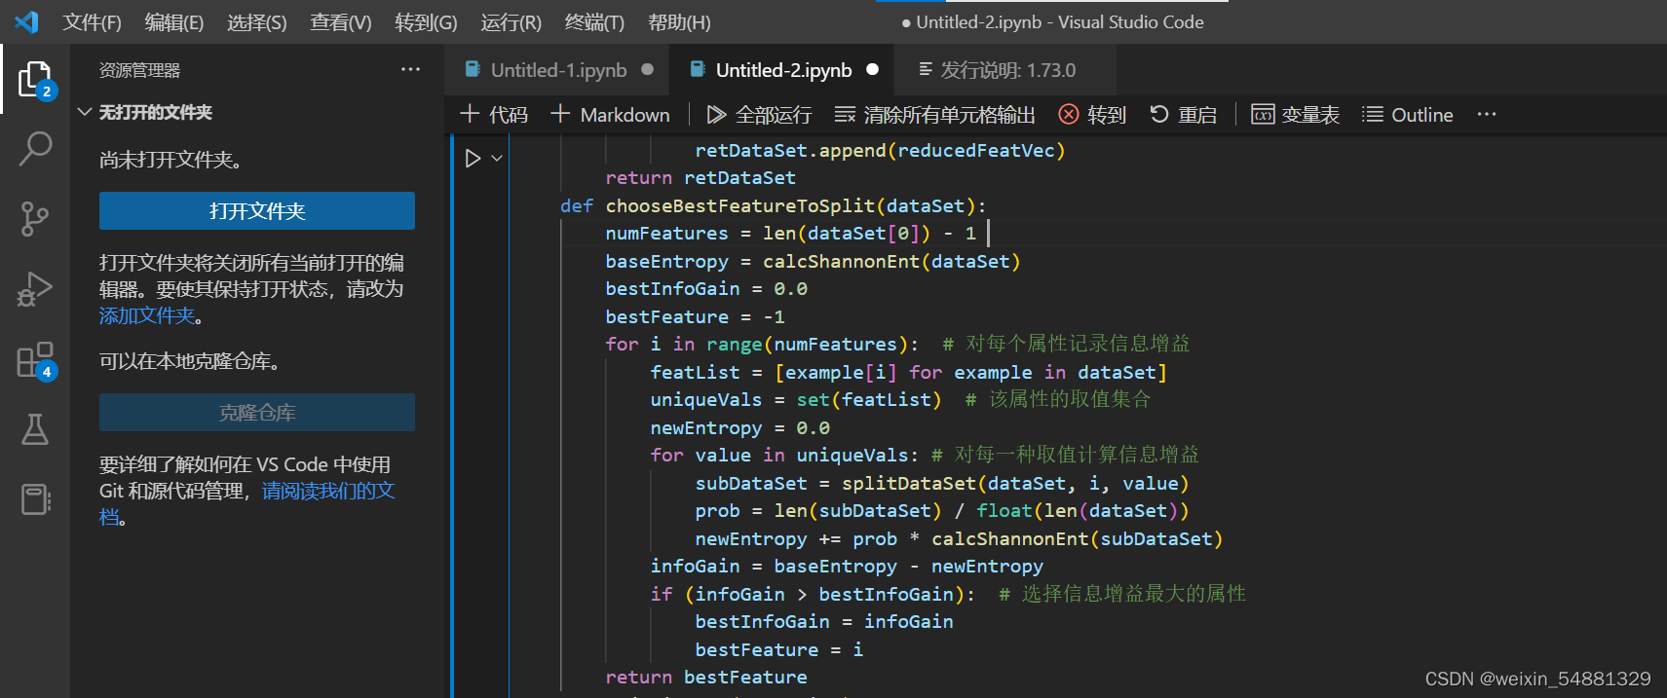Open the Extensions view icon
Viewport: 1667px width, 698px height.
click(x=35, y=359)
